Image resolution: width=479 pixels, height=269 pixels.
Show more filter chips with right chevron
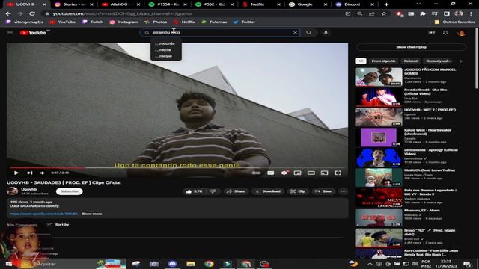(461, 61)
